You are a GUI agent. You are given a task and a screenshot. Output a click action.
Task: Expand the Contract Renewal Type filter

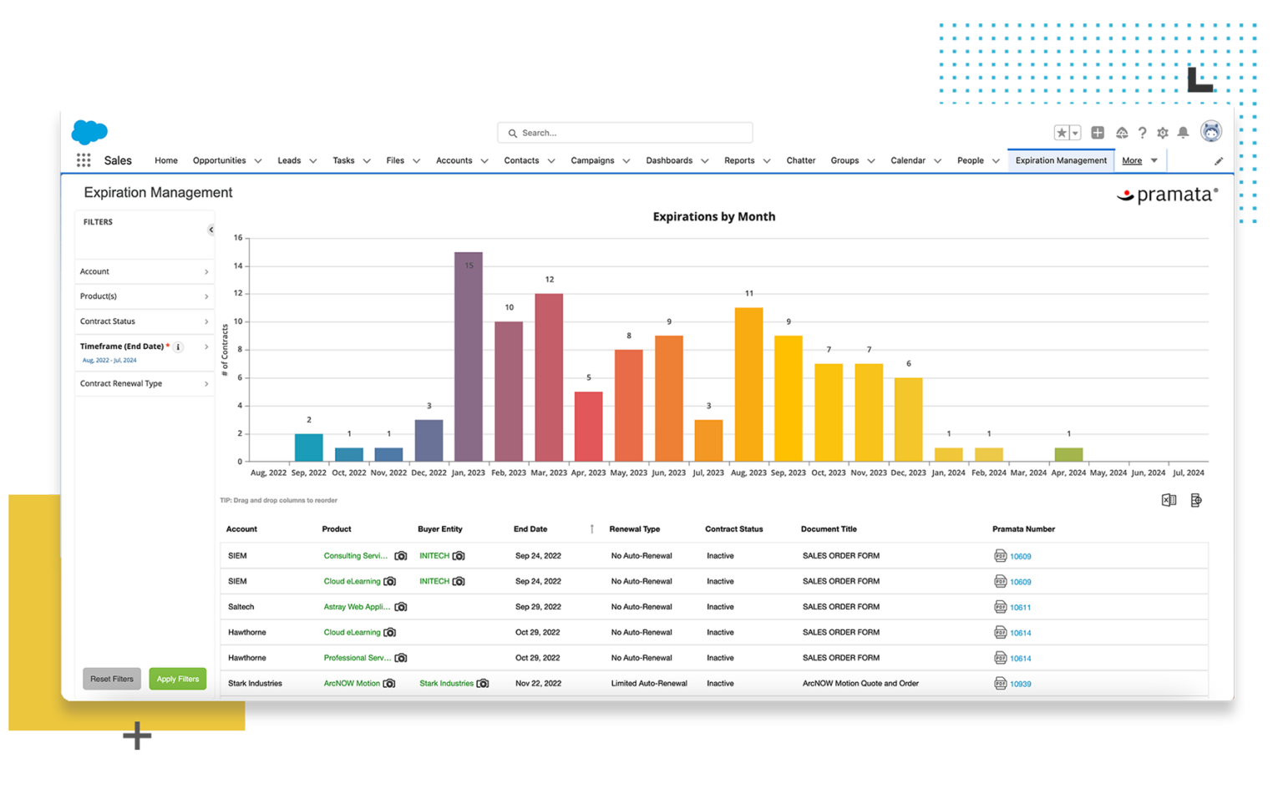[144, 383]
